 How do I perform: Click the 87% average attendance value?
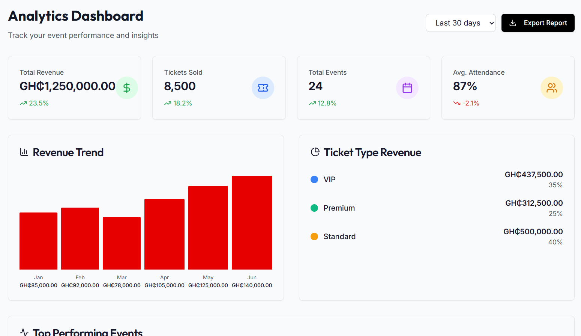465,86
